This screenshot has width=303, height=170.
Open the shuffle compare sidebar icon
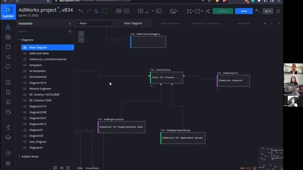click(x=8, y=57)
